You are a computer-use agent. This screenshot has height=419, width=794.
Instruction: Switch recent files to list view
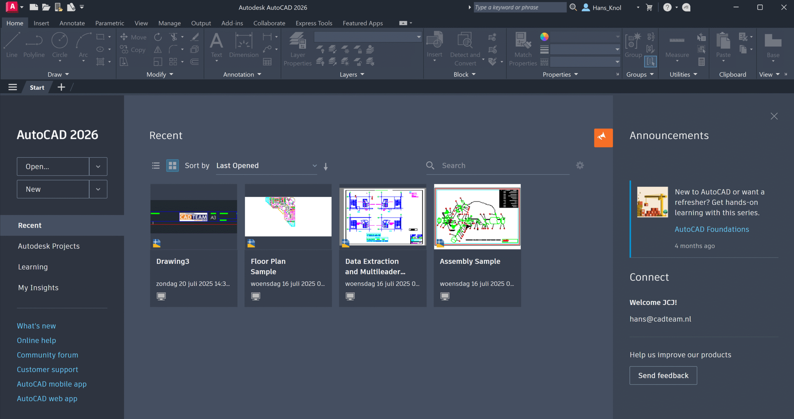pos(156,166)
